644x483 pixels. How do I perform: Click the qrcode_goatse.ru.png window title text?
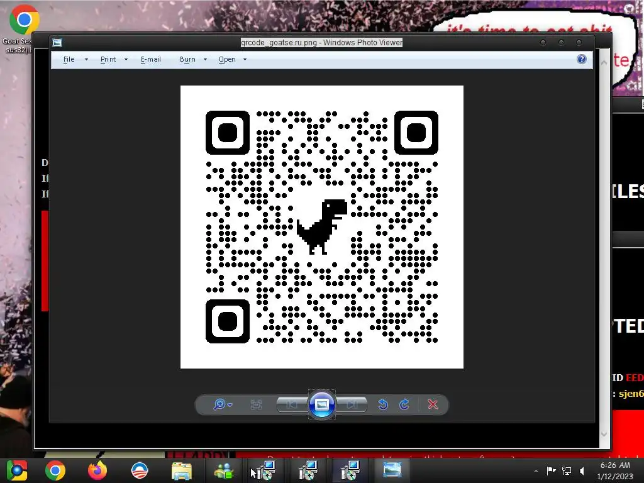(321, 42)
